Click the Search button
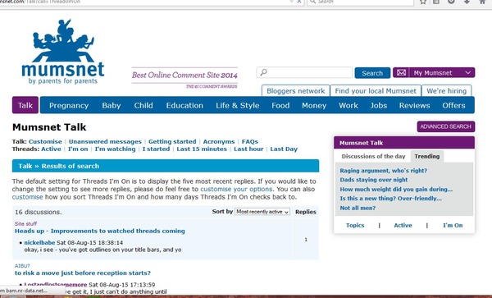Screen dimensions: 492x298 pyautogui.click(x=372, y=73)
